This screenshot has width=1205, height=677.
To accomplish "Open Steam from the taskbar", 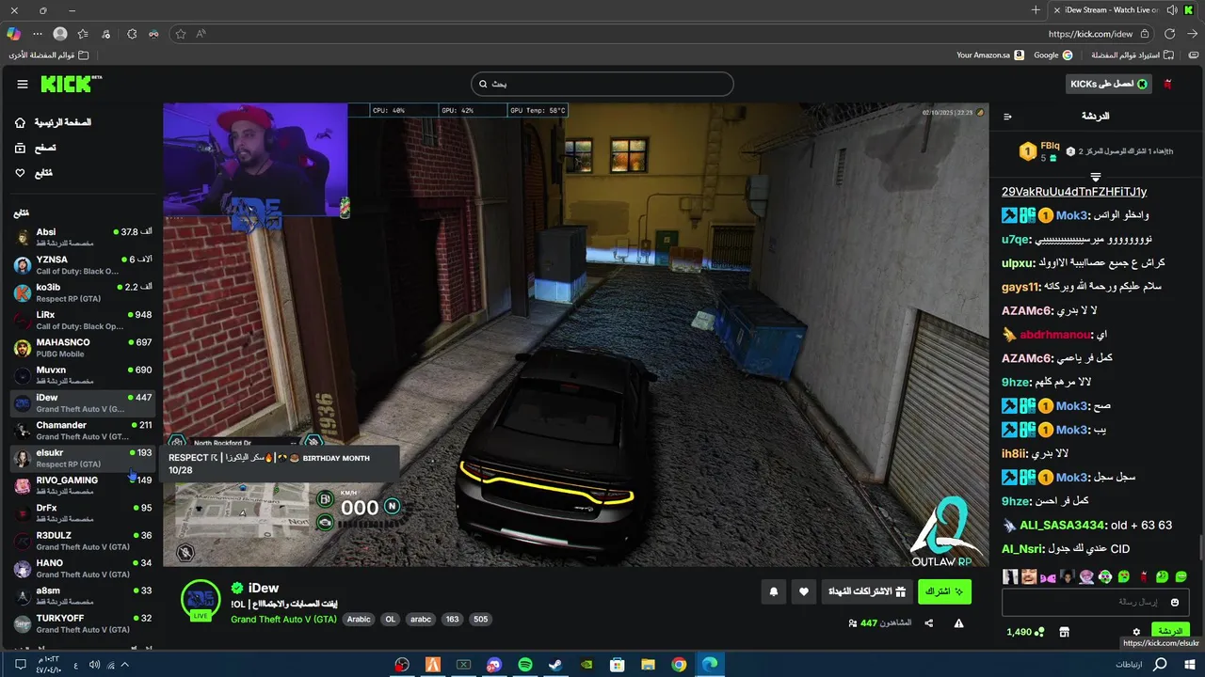I will click(x=555, y=665).
